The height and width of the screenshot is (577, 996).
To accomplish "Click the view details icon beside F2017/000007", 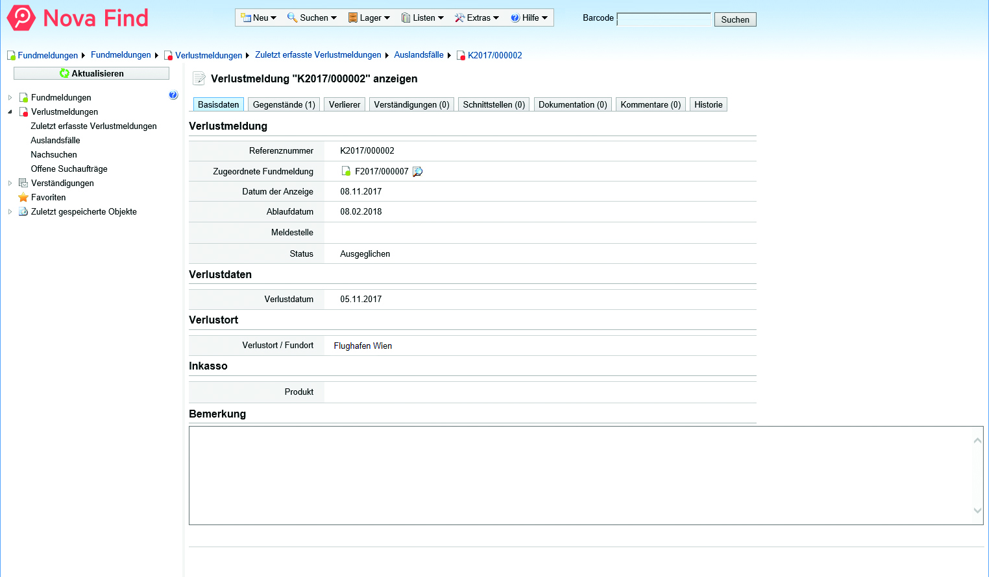I will coord(417,171).
